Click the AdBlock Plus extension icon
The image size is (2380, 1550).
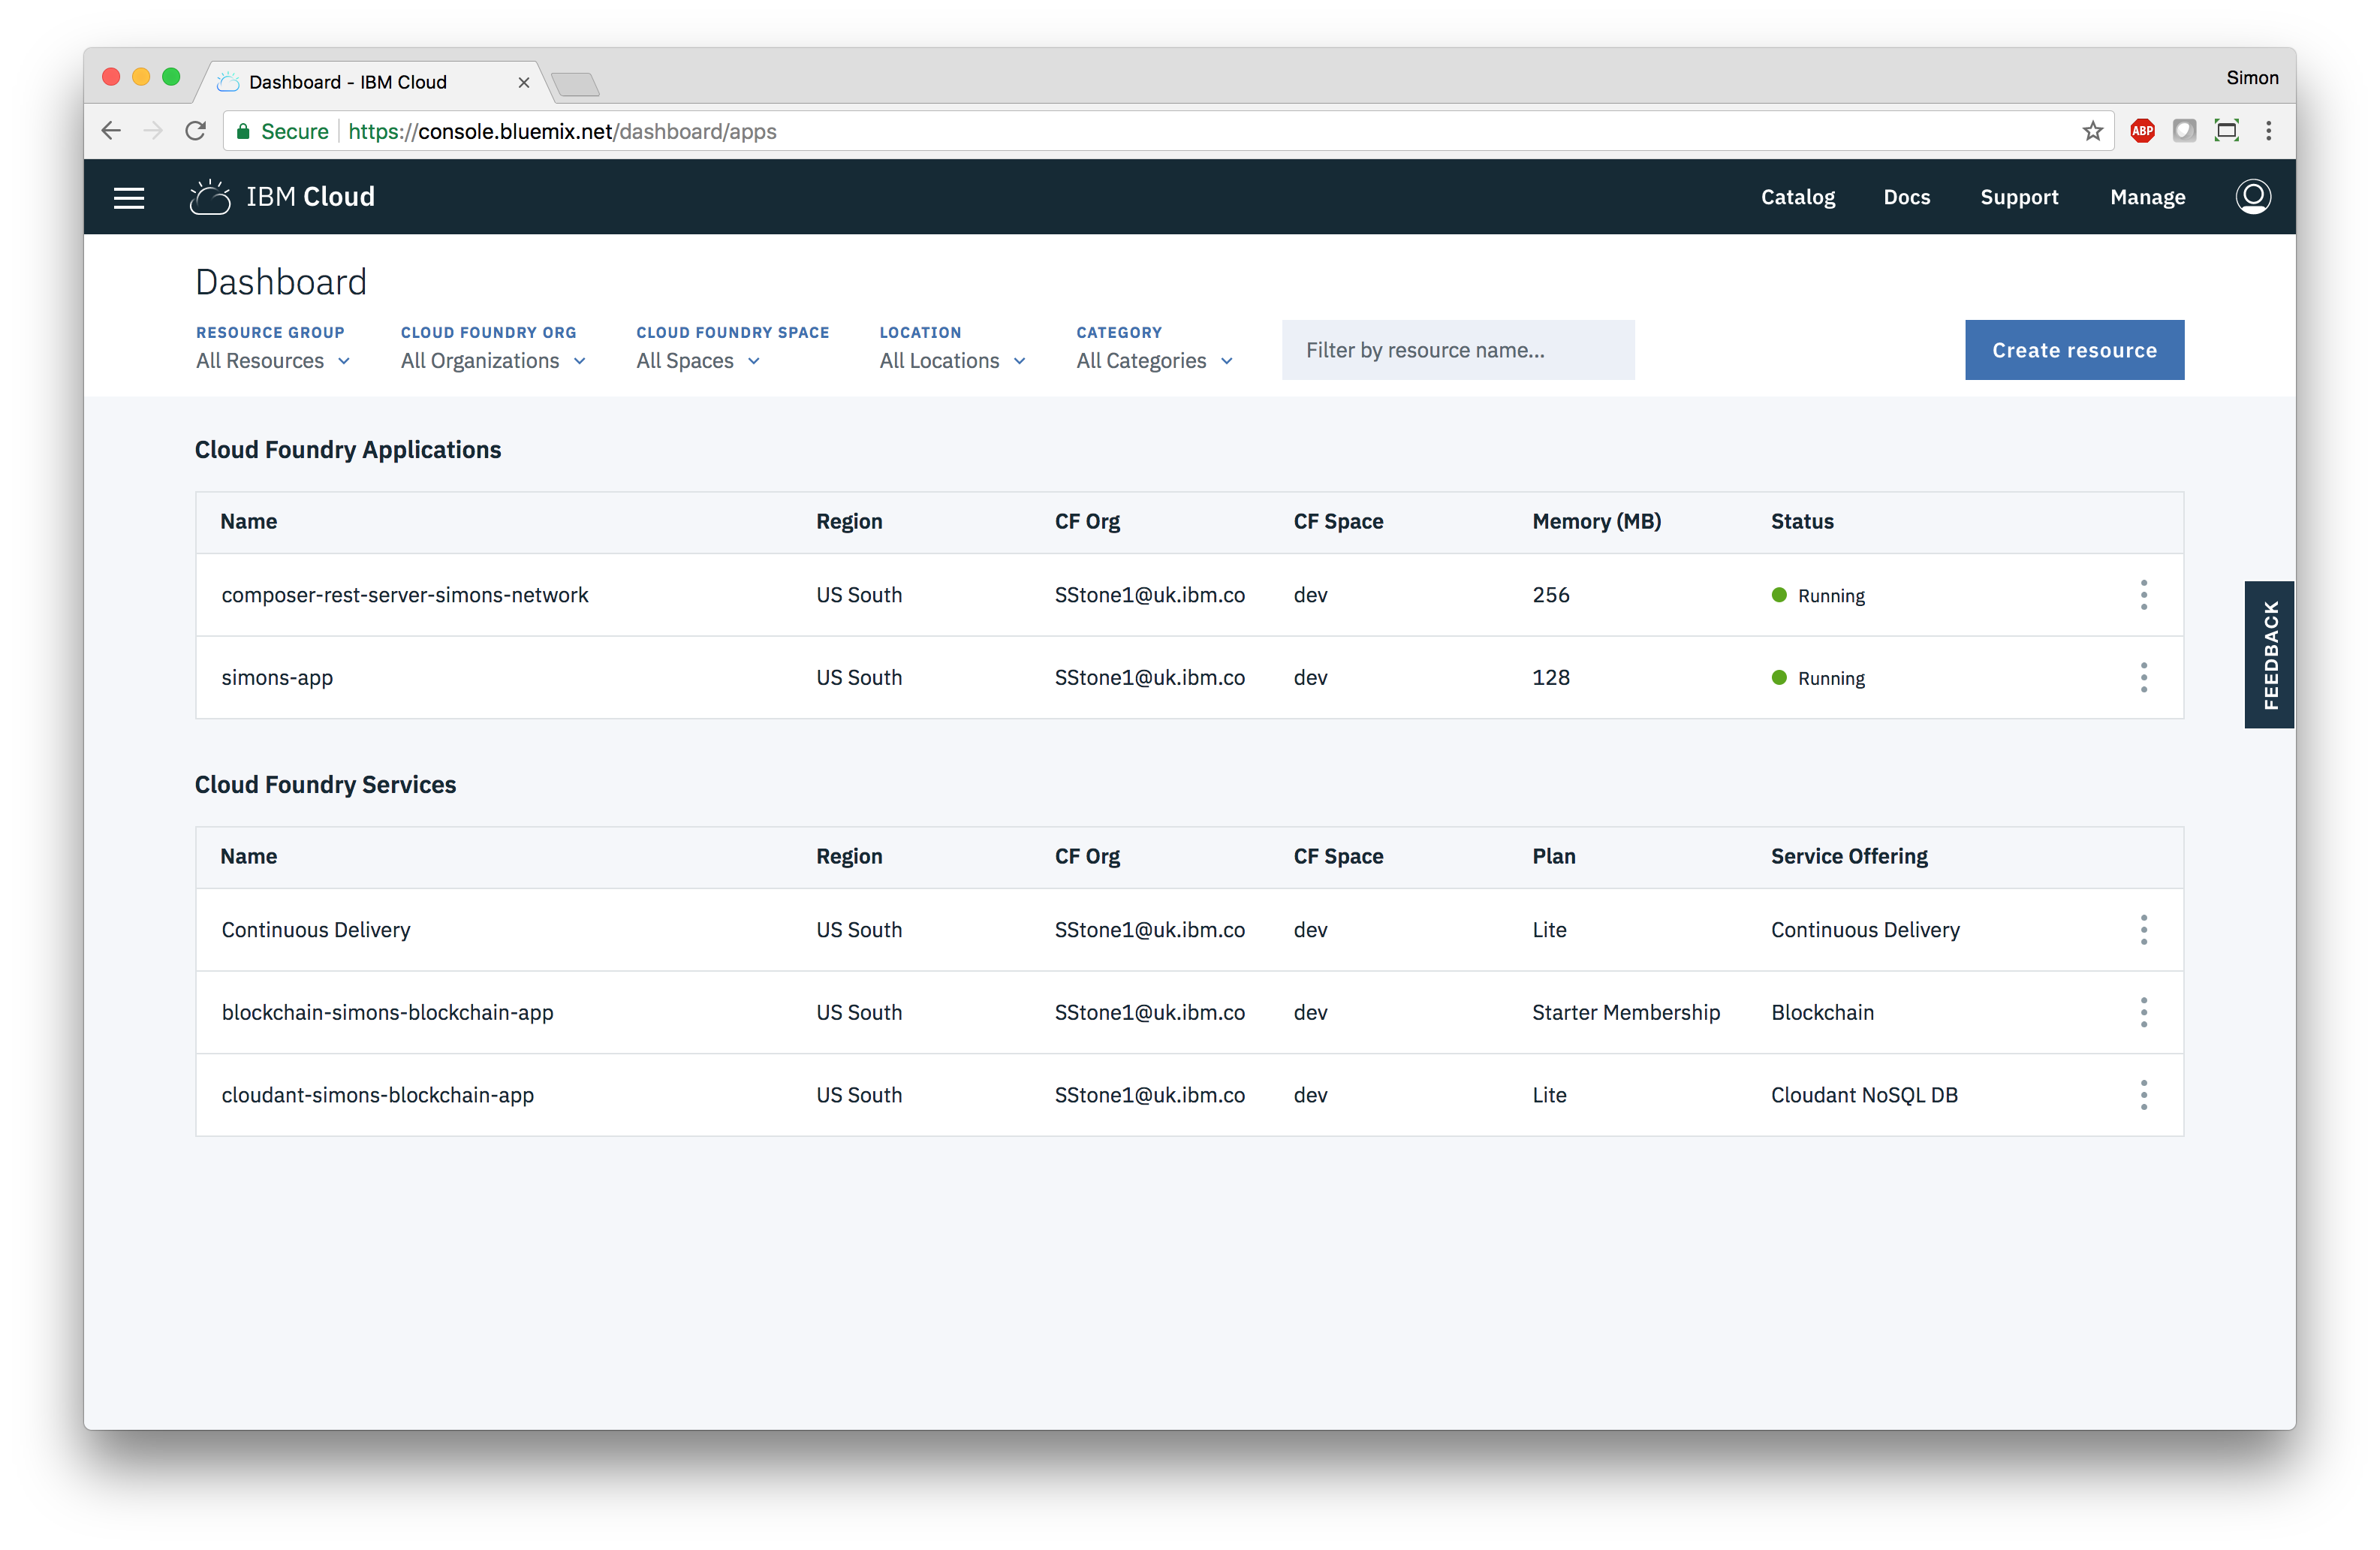pos(2142,131)
